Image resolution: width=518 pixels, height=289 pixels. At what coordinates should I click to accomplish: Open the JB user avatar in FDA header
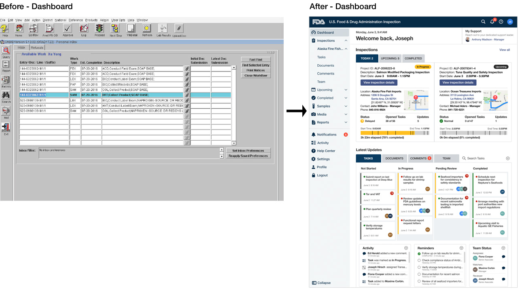tap(510, 22)
